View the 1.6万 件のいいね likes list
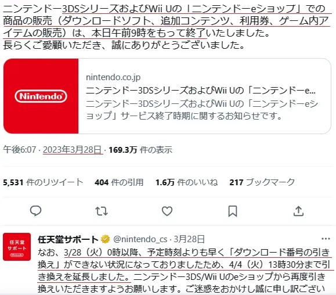The width and height of the screenshot is (336, 295). pyautogui.click(x=187, y=182)
